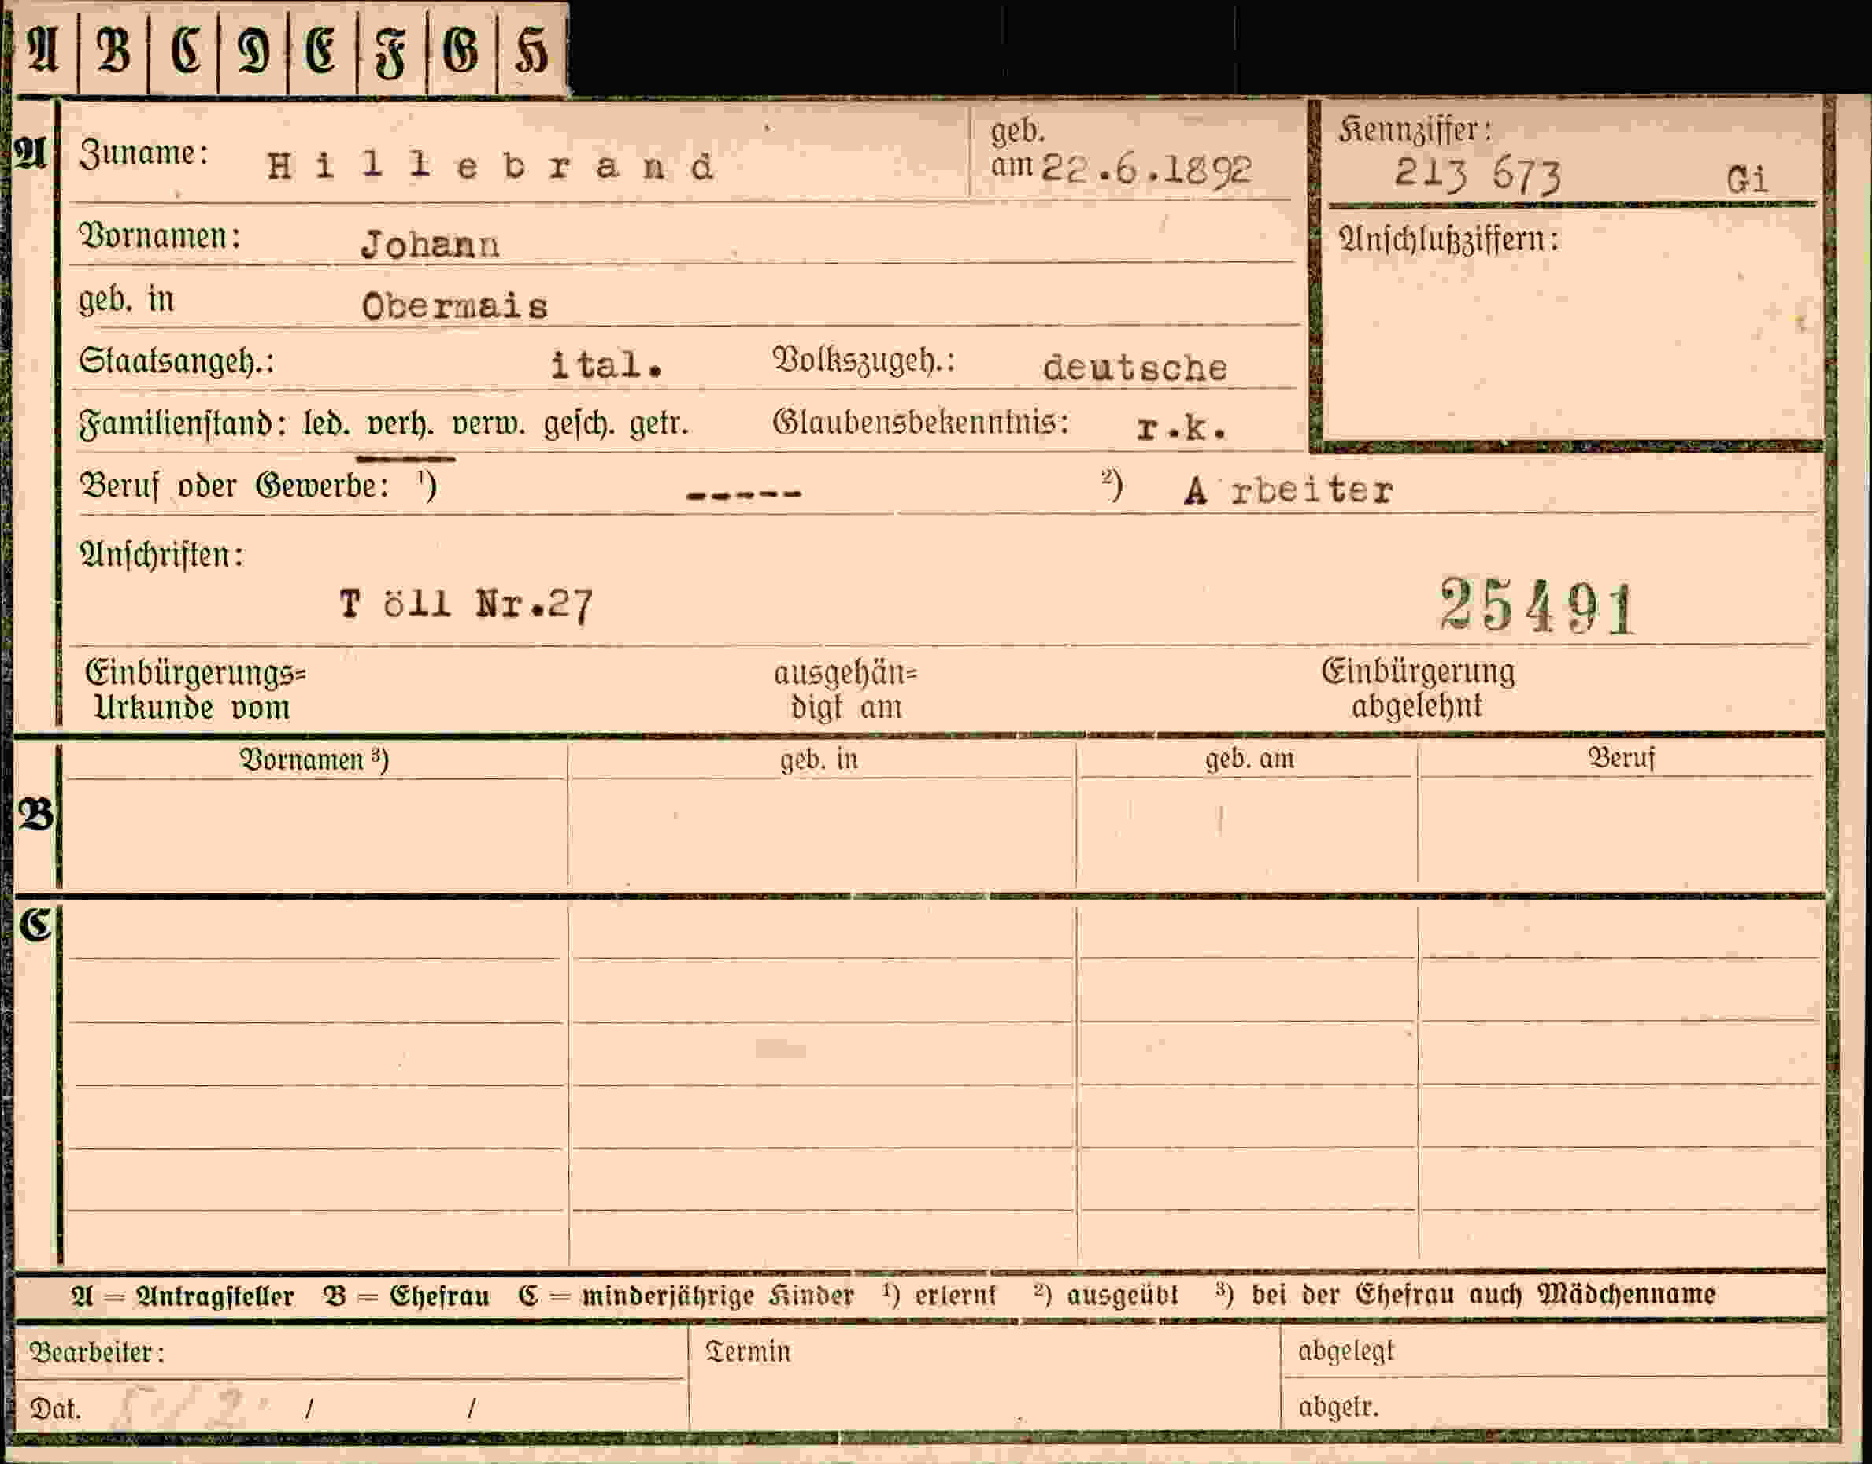Click the 'Termin' field
1872x1464 pixels.
pos(984,1377)
